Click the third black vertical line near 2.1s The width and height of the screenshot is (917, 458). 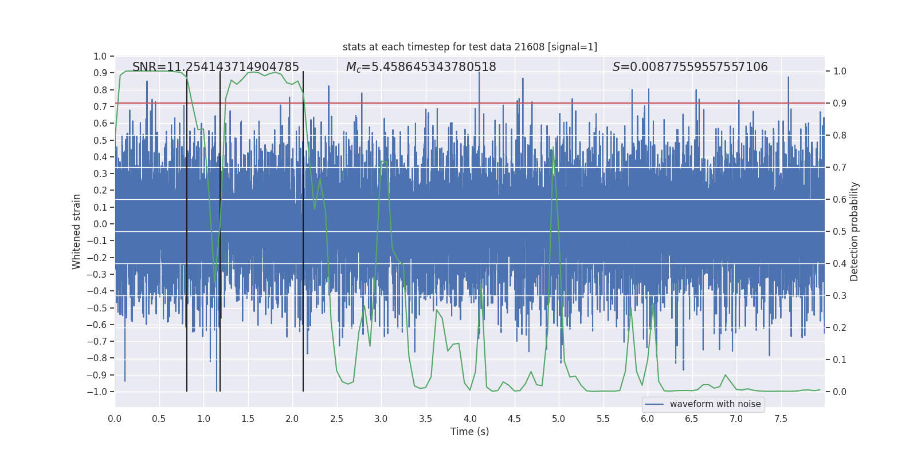pos(303,231)
